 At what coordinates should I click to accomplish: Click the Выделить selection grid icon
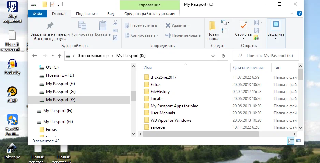276,24
